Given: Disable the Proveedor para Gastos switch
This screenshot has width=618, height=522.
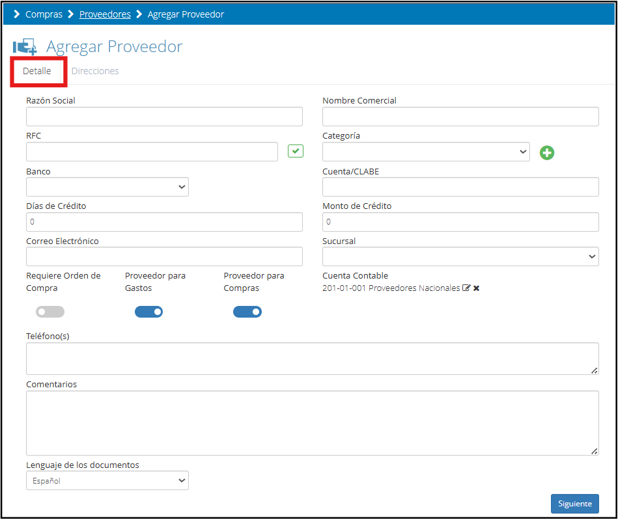Looking at the screenshot, I should point(149,312).
